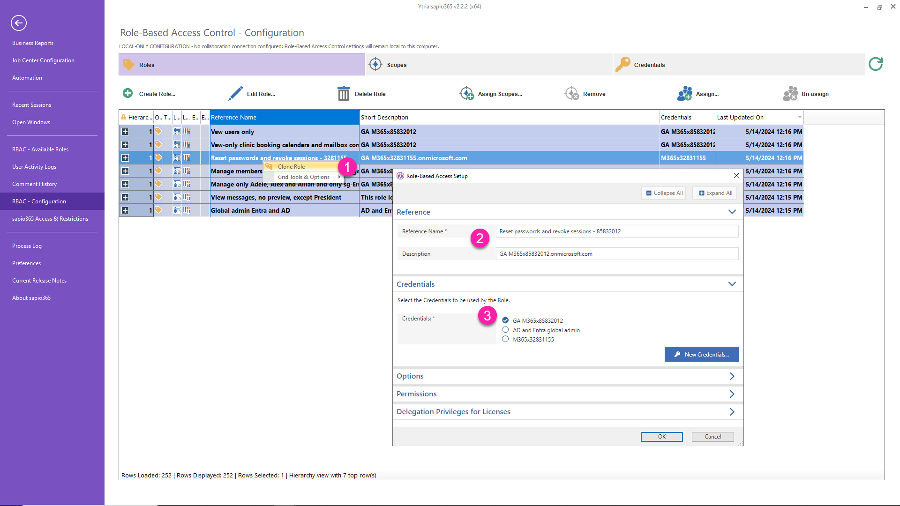Image resolution: width=900 pixels, height=506 pixels.
Task: Open Job Center Configuration
Action: (43, 60)
